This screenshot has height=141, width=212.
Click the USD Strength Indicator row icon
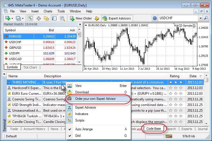point(9,105)
